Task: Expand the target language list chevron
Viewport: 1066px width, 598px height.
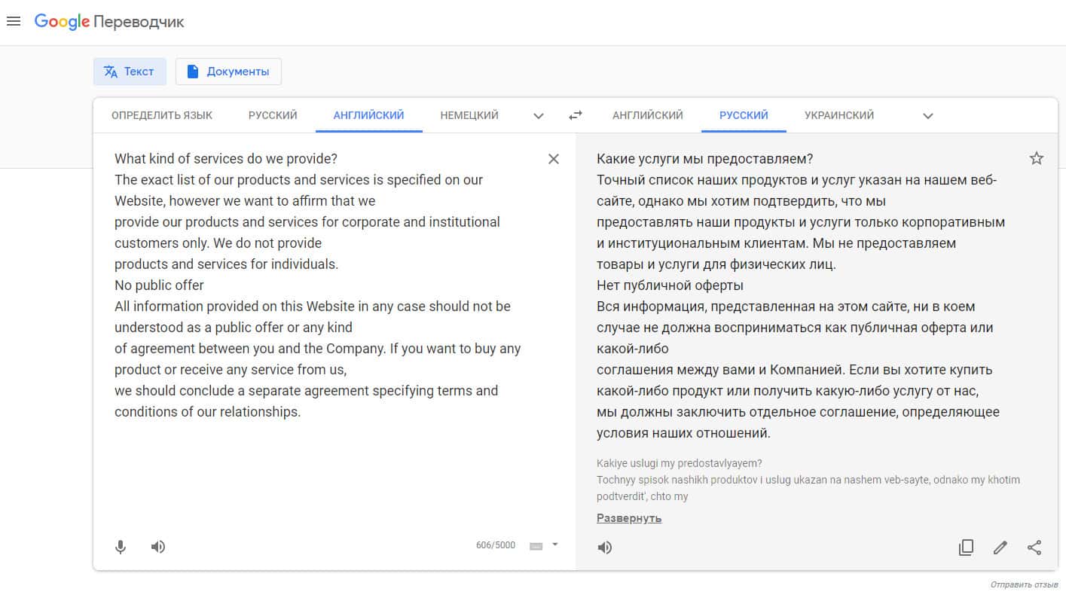Action: coord(928,116)
